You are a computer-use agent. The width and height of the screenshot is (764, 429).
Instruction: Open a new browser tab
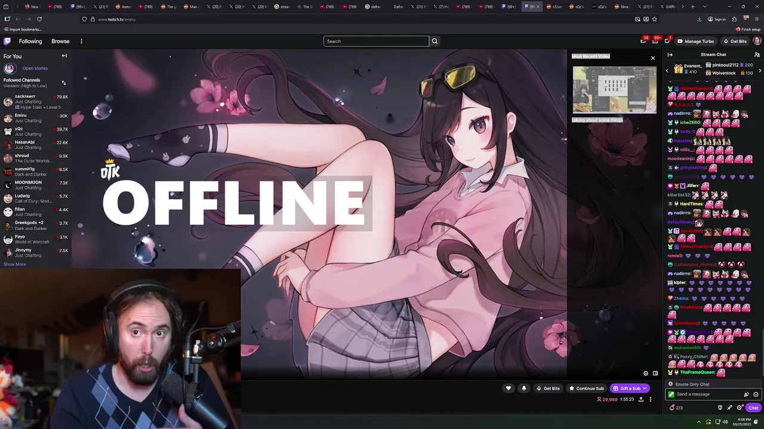click(692, 7)
